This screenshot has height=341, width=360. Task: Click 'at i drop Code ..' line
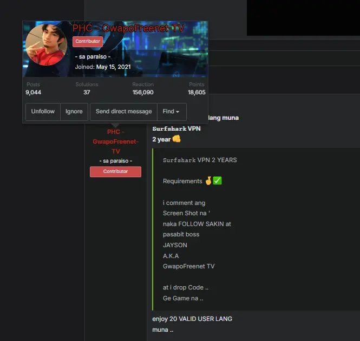tap(186, 287)
